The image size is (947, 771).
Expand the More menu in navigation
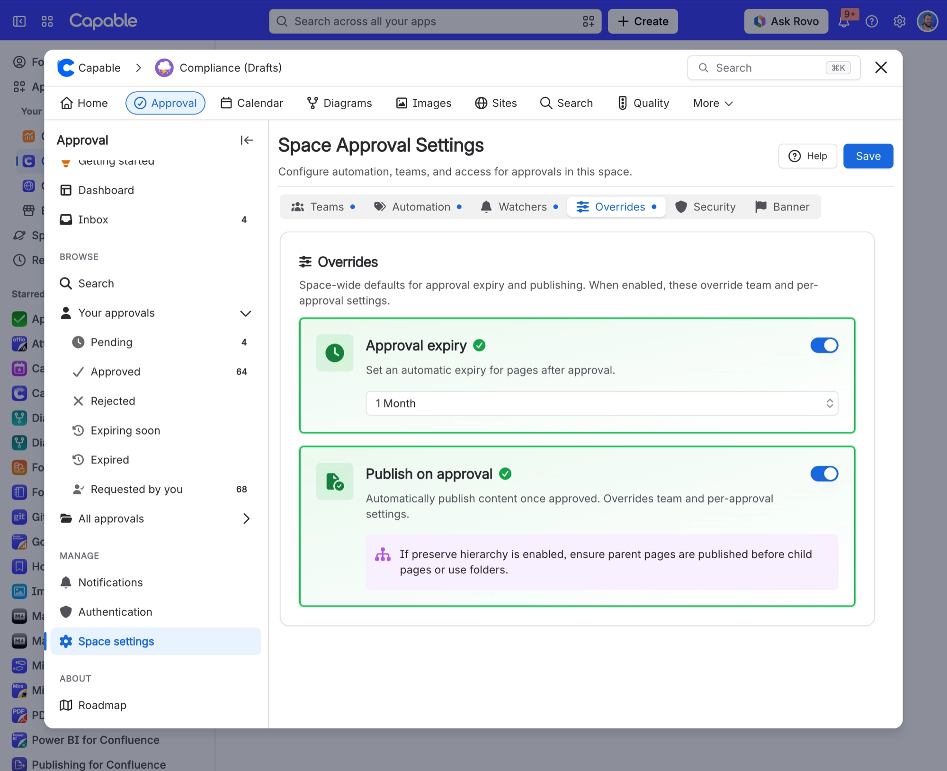[x=713, y=103]
